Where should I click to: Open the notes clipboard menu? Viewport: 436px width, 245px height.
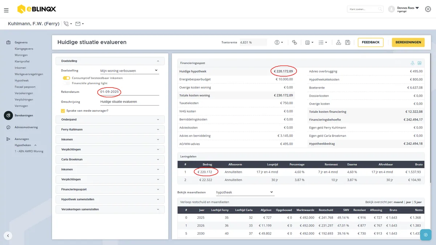point(309,42)
